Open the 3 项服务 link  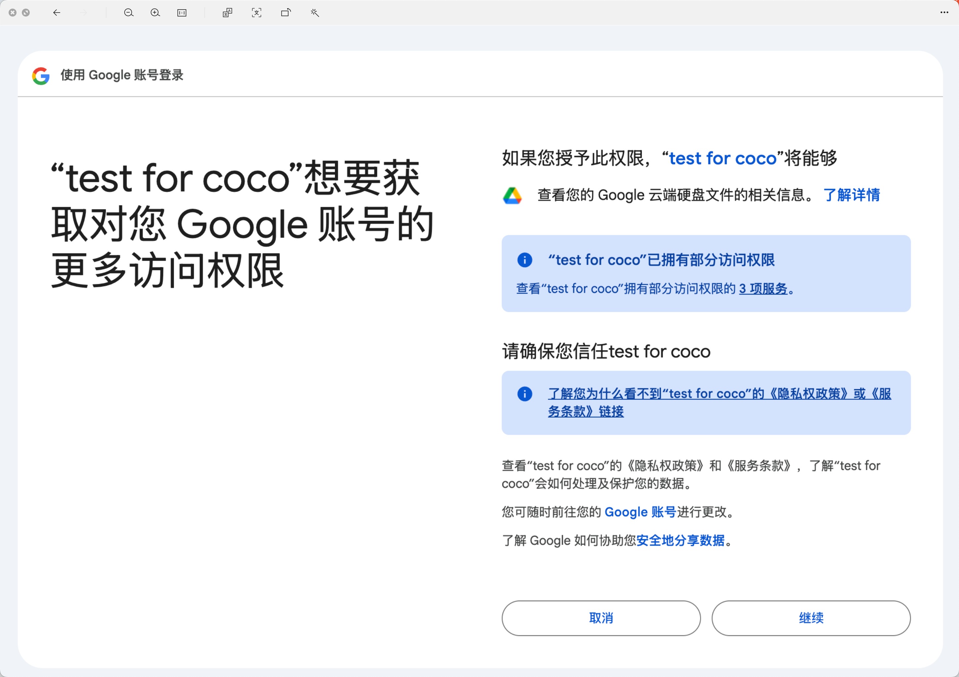pos(763,289)
